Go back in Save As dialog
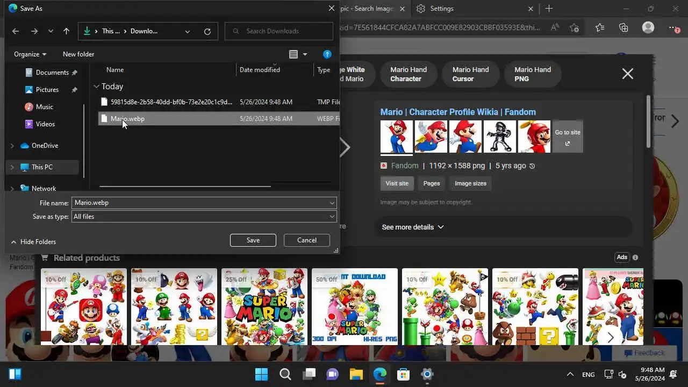Viewport: 688px width, 387px height. (x=16, y=31)
